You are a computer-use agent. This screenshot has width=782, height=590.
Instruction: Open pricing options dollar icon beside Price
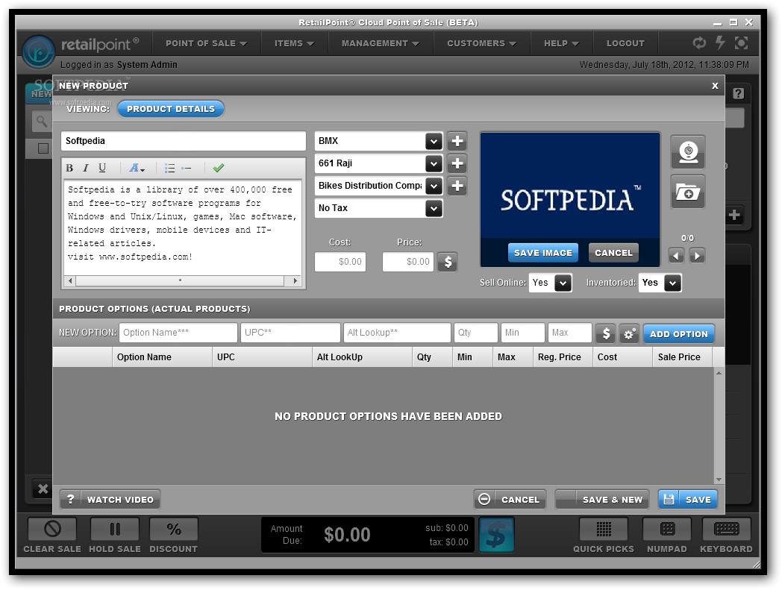448,262
